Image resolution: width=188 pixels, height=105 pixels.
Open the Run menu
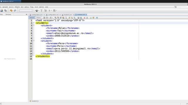(22, 7)
